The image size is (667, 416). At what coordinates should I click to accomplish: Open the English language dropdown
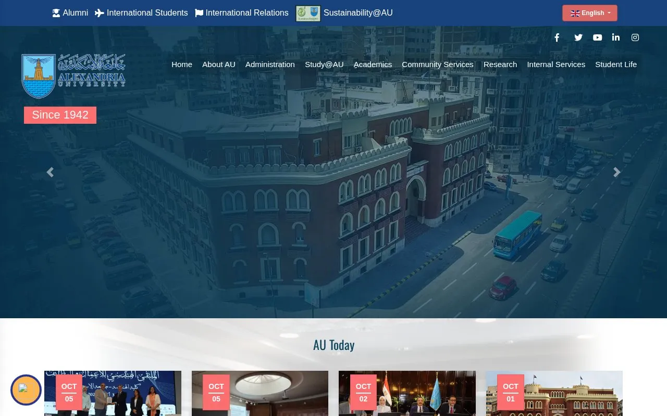(x=590, y=13)
